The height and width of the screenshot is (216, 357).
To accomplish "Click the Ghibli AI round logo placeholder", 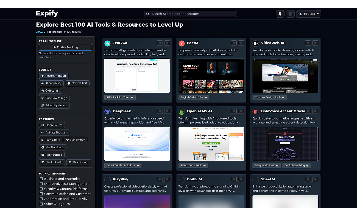I will (182, 180).
